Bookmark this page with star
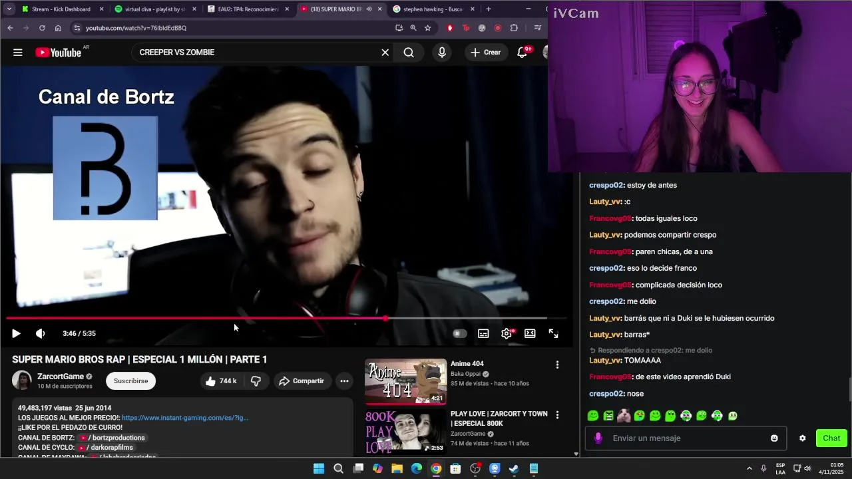Image resolution: width=852 pixels, height=479 pixels. click(428, 28)
